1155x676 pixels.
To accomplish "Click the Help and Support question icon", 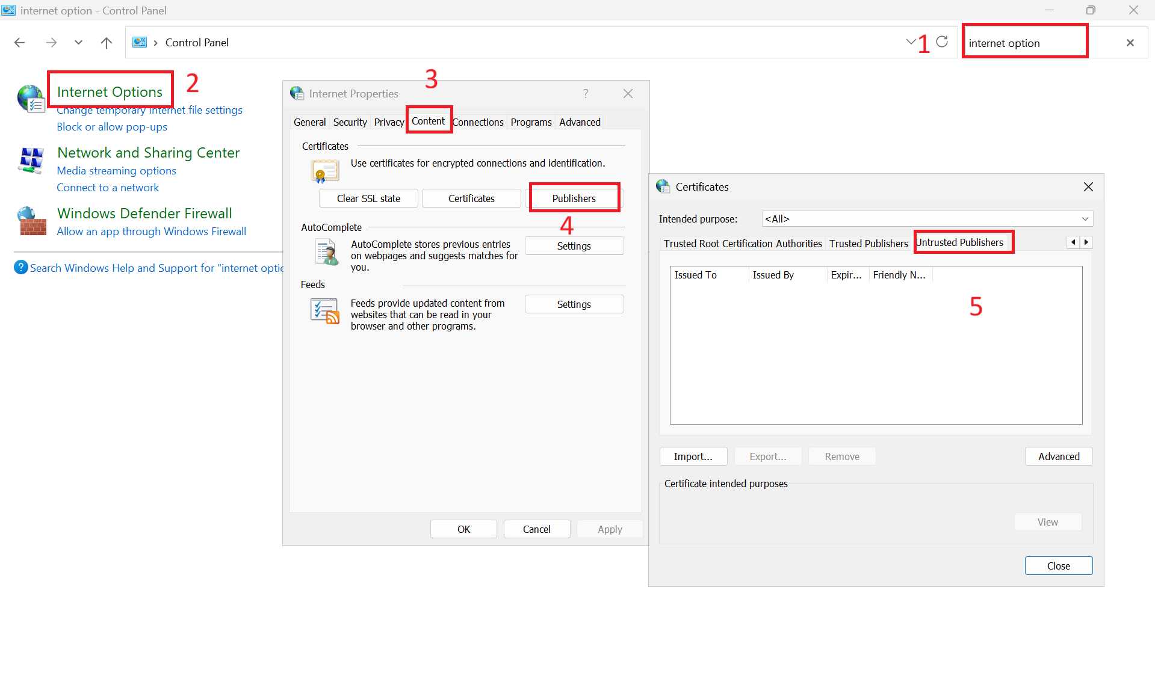I will 20,267.
